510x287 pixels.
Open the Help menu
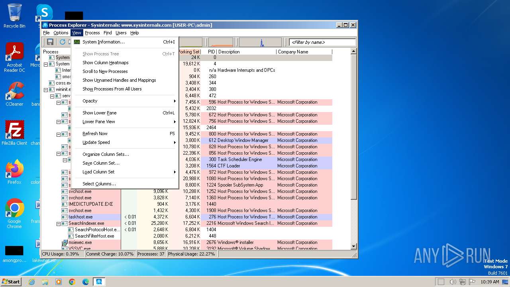[x=135, y=33]
